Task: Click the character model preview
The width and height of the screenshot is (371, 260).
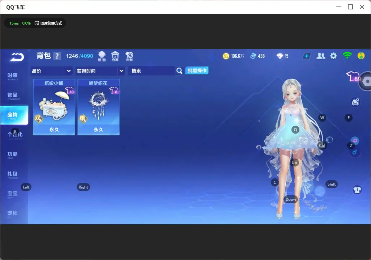Action: click(x=292, y=148)
